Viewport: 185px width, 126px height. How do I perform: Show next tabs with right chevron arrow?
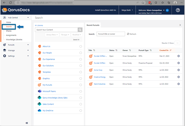[180, 25]
